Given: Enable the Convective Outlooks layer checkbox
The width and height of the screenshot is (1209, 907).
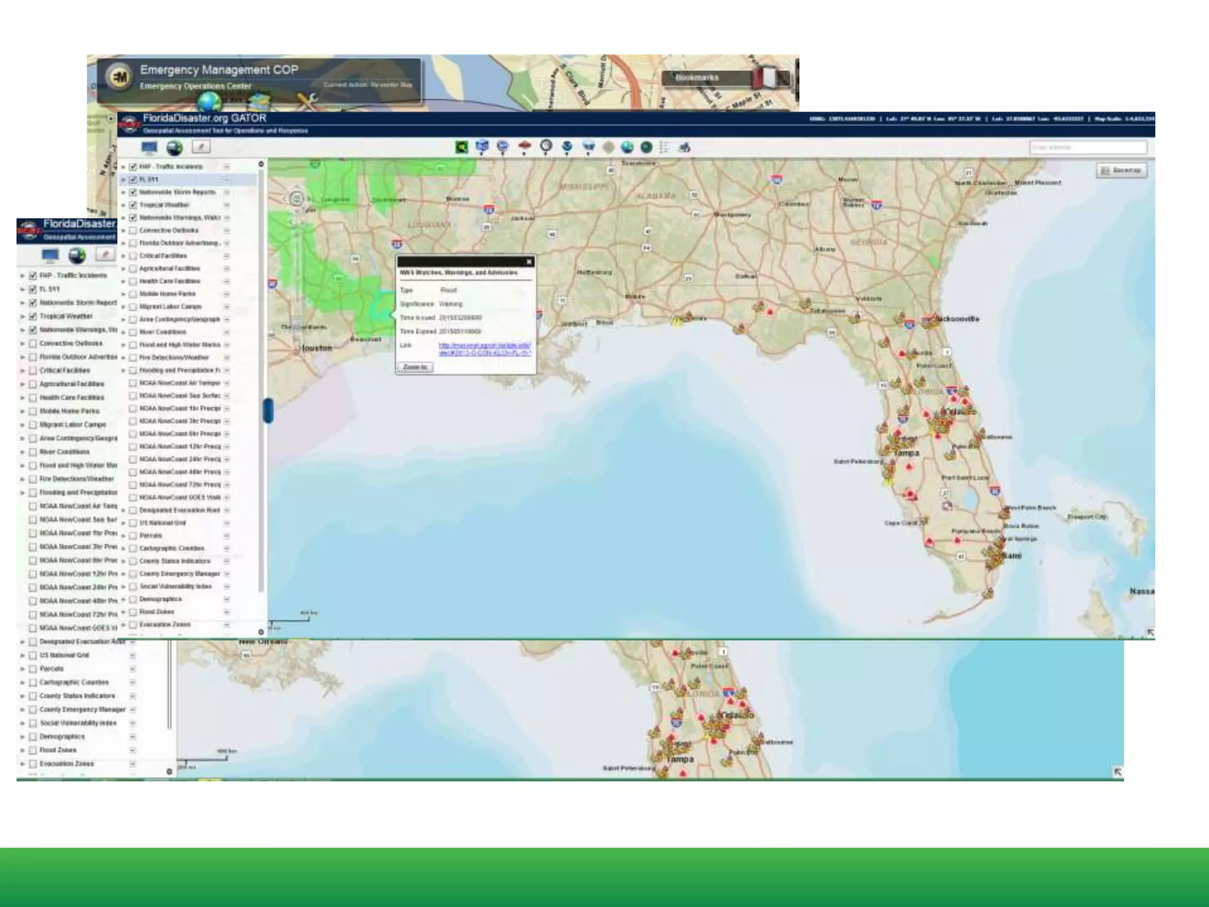Looking at the screenshot, I should [133, 230].
